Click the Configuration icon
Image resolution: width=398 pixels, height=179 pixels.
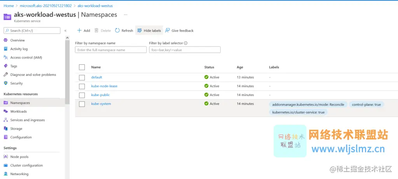tap(5, 137)
